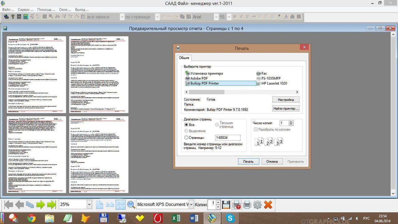Go to previous page gray arrow
398x224 pixels.
pyautogui.click(x=19, y=204)
